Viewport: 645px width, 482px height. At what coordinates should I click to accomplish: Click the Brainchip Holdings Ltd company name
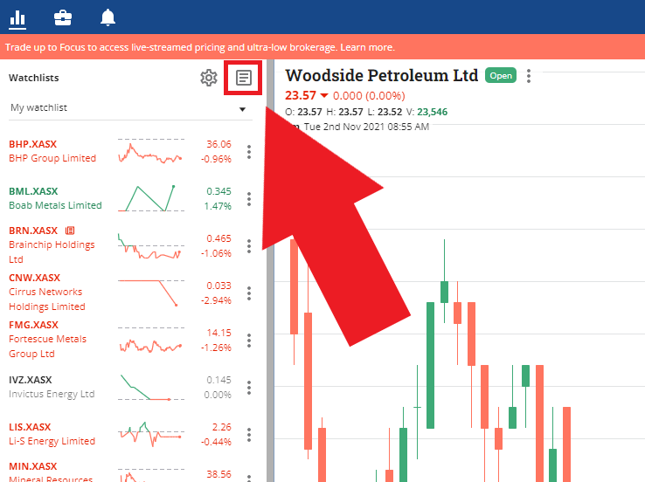coord(52,251)
